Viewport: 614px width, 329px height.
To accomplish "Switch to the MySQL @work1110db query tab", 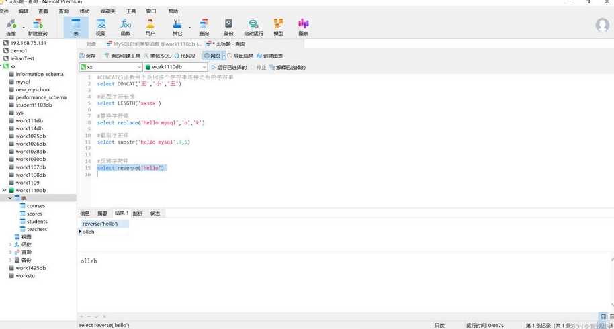I will pos(155,44).
